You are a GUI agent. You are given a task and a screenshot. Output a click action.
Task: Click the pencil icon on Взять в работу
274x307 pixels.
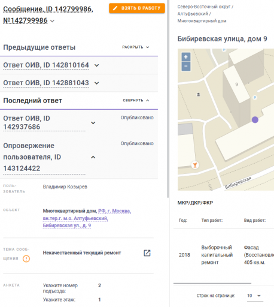coord(115,8)
